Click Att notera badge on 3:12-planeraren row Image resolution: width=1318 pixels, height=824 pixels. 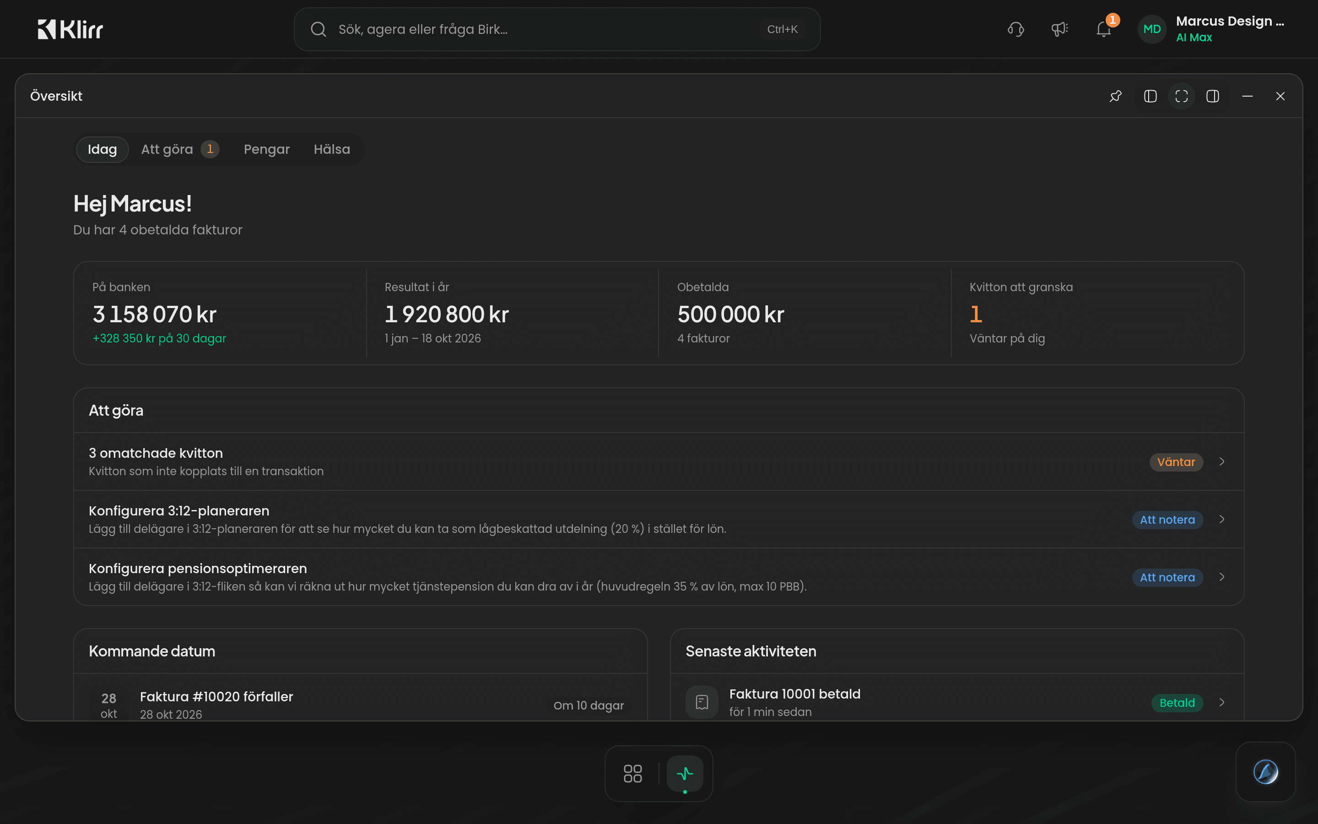pos(1167,520)
